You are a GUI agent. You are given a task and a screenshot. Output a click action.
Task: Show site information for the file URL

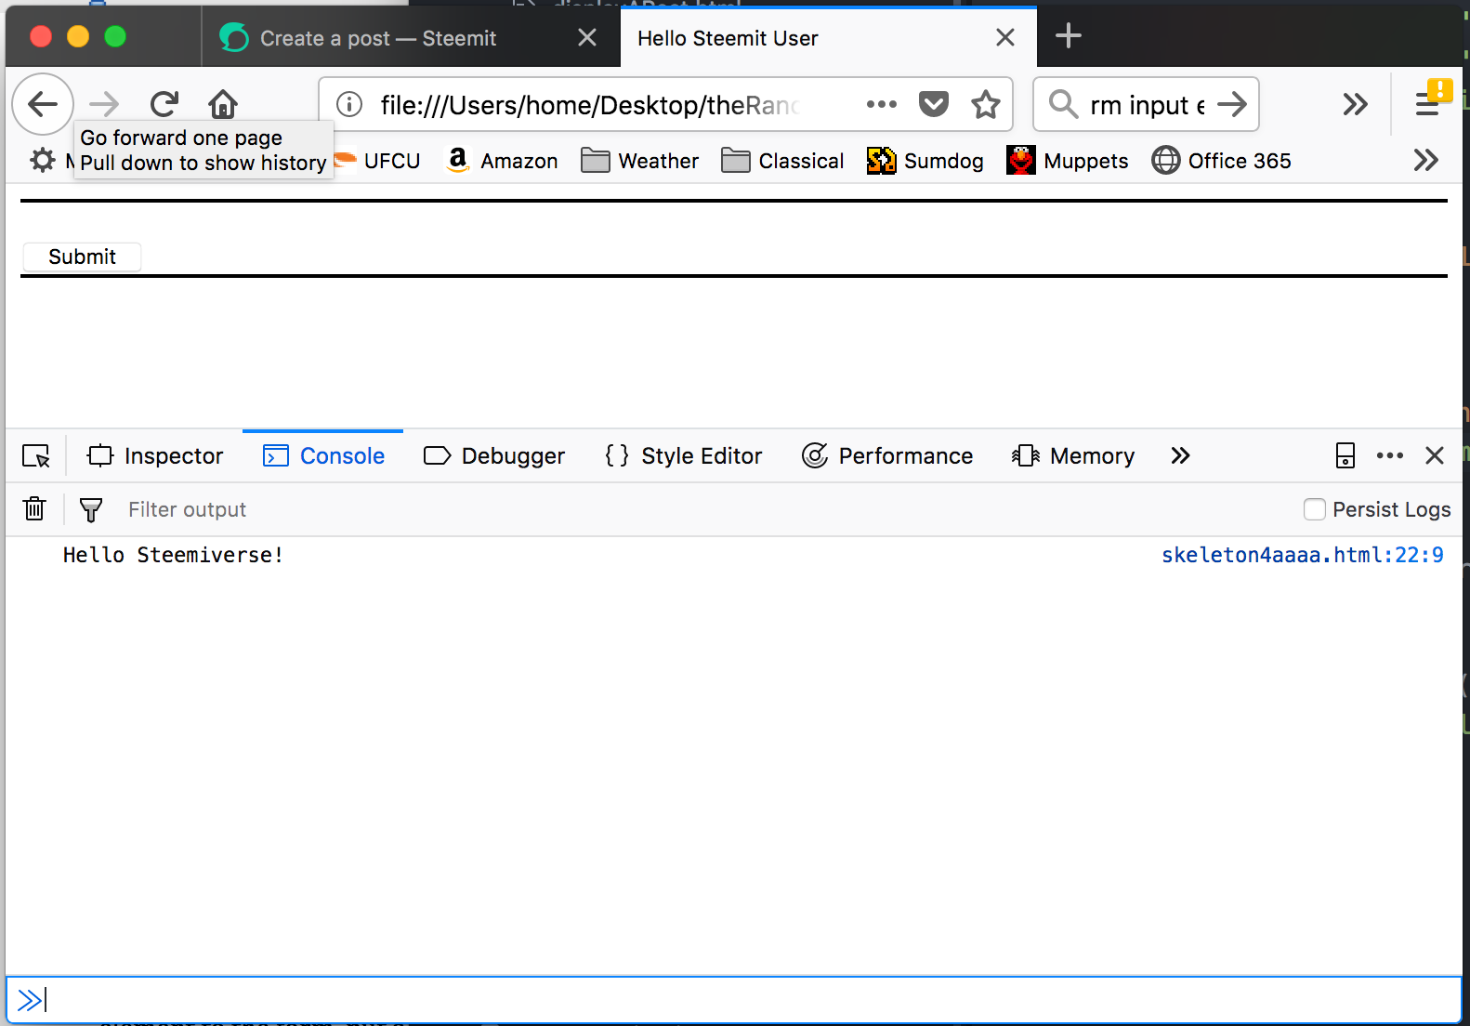tap(349, 104)
